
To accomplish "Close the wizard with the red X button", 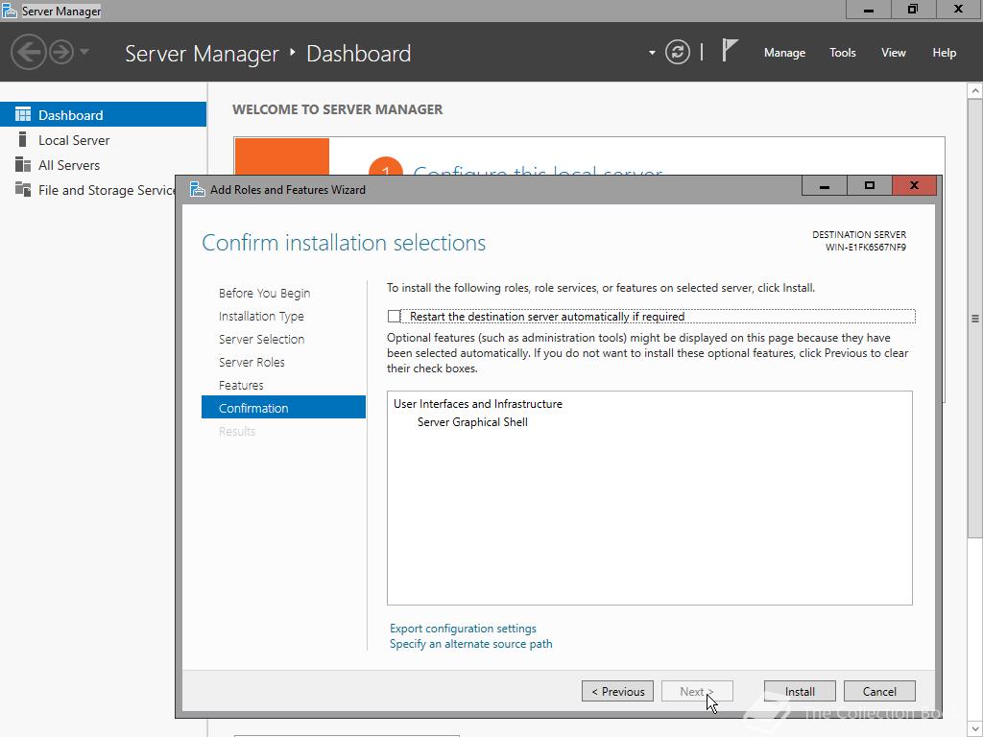I will coord(914,185).
